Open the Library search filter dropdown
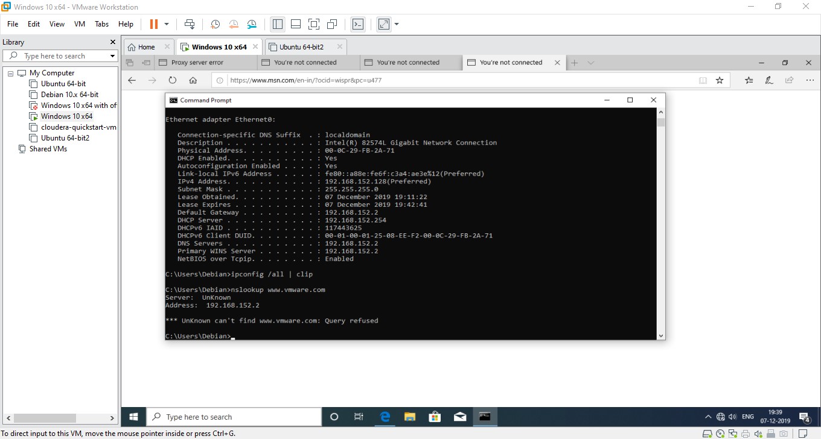The width and height of the screenshot is (821, 439). (112, 56)
